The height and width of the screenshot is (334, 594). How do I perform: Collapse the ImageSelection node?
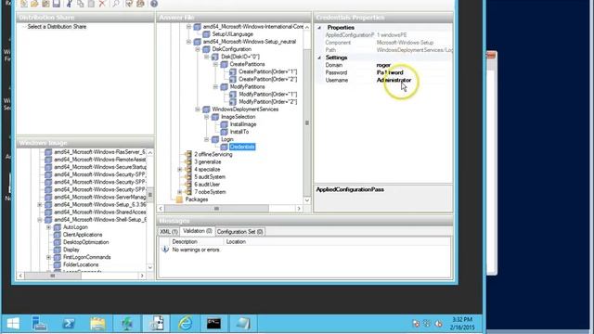(206, 117)
